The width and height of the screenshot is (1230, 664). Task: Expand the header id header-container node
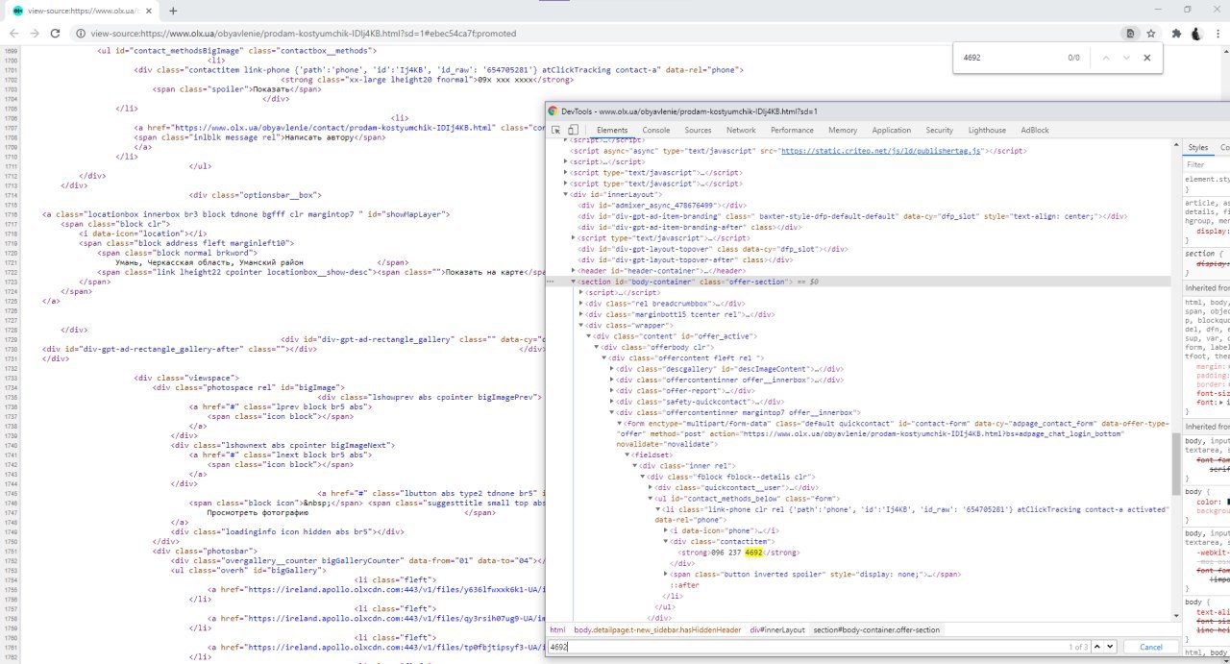575,271
